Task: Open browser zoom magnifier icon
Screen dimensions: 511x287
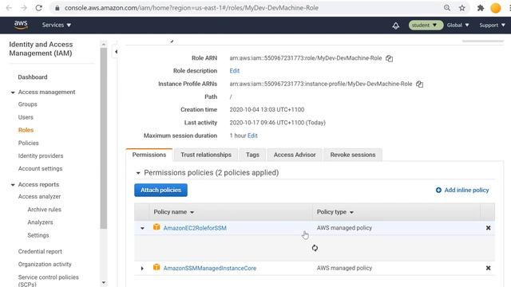Action: click(447, 8)
